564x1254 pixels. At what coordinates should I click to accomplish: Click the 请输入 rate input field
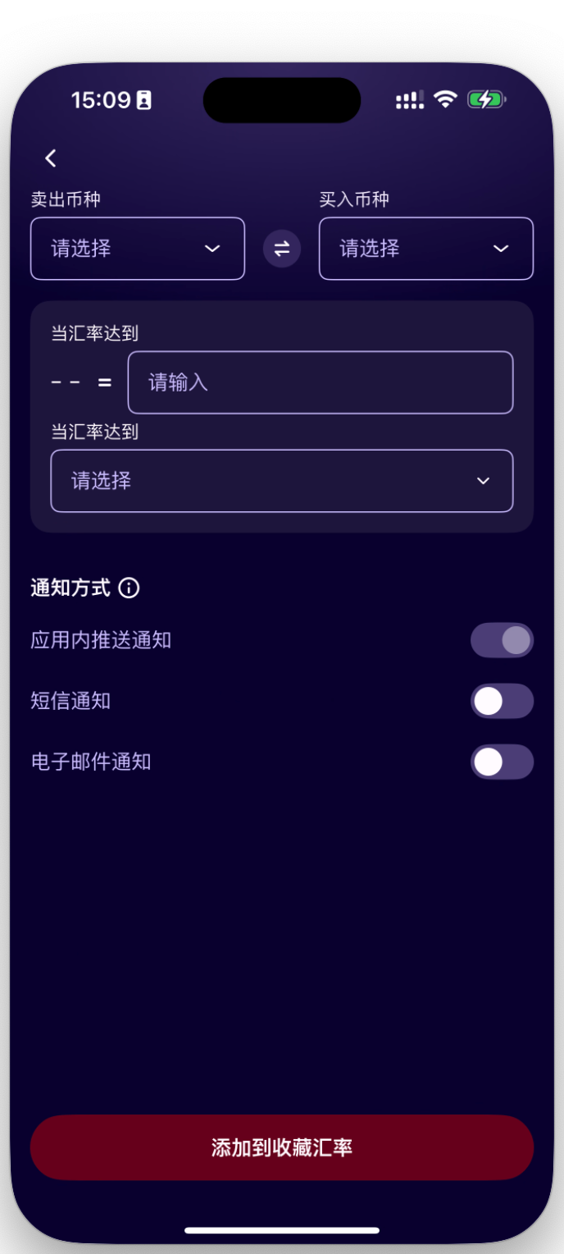click(x=321, y=382)
